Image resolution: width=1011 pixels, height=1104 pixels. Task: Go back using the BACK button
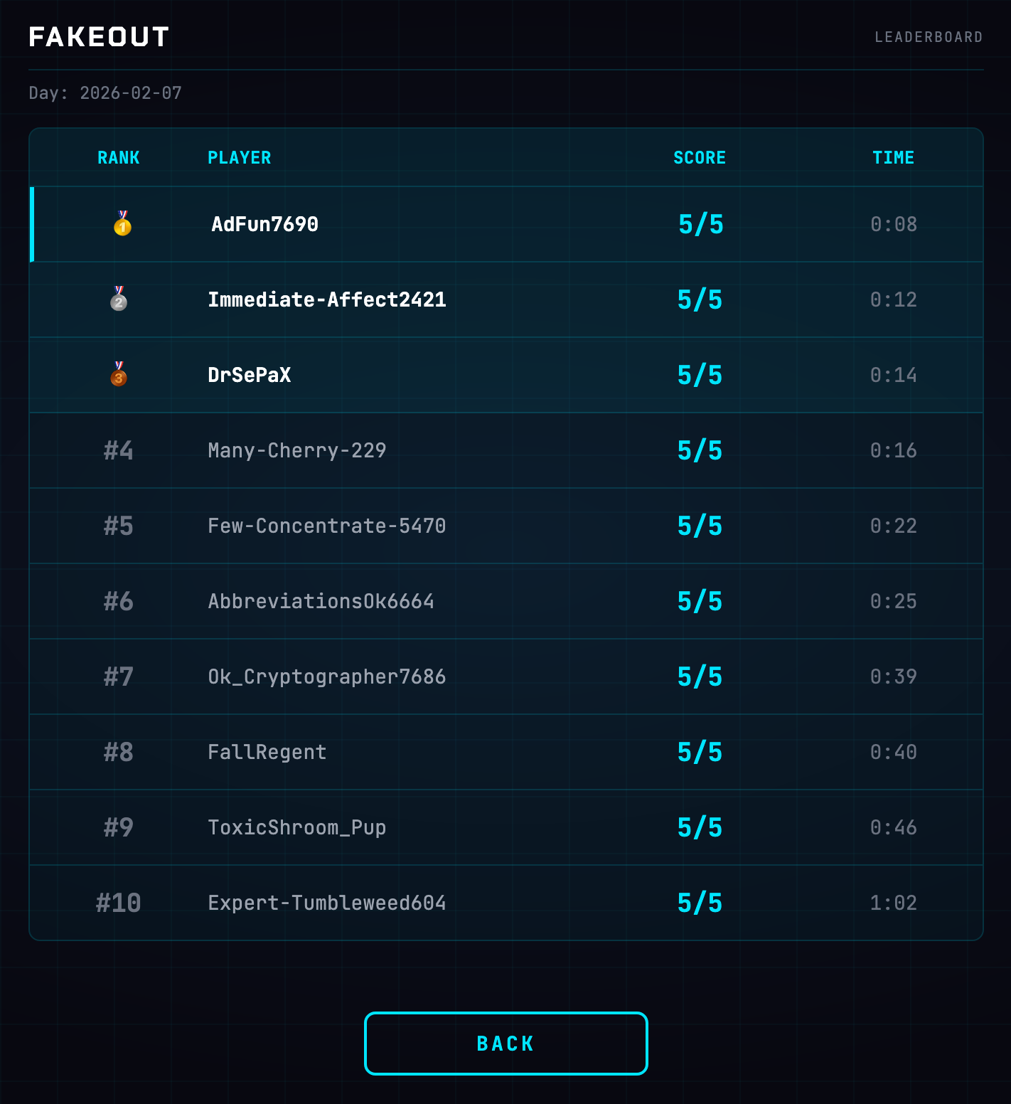505,1043
